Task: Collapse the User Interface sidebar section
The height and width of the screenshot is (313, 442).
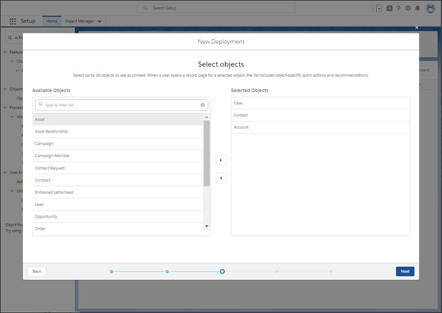Action: pyautogui.click(x=5, y=172)
